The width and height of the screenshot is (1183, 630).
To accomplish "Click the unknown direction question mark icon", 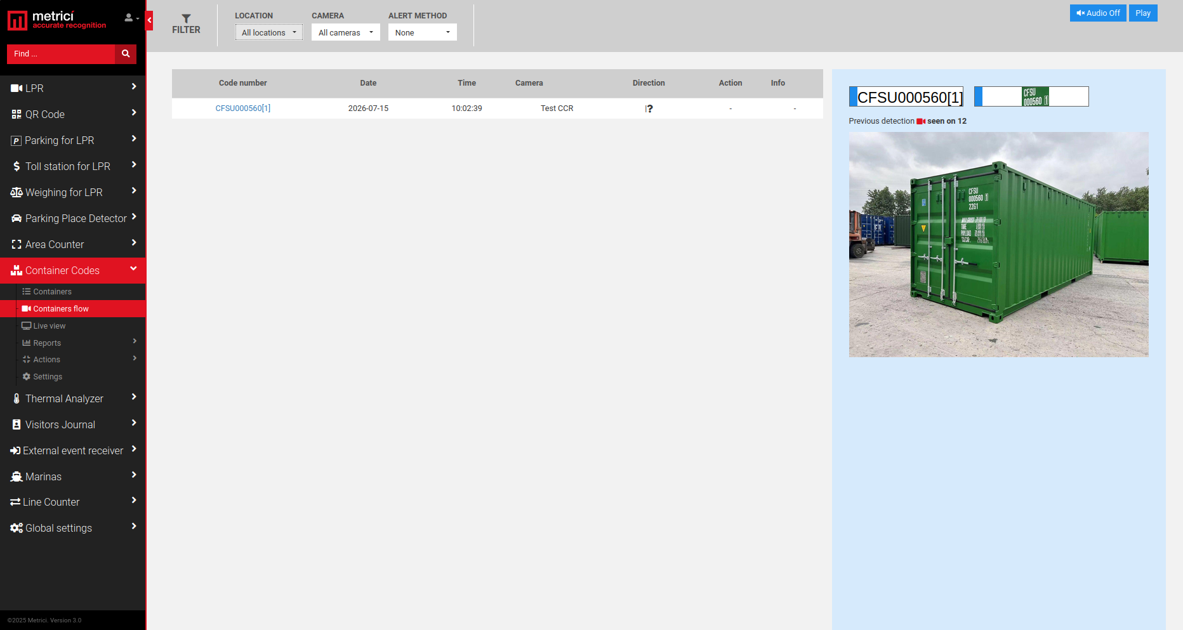I will 649,108.
